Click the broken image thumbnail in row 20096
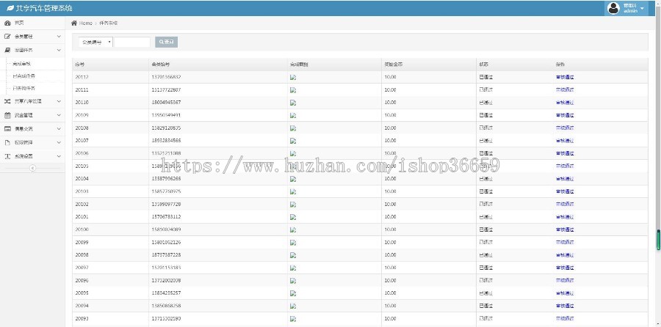661x327 pixels. pyautogui.click(x=293, y=281)
